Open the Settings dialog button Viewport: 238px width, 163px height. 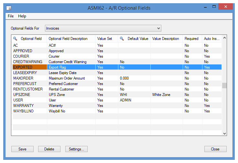click(76, 149)
